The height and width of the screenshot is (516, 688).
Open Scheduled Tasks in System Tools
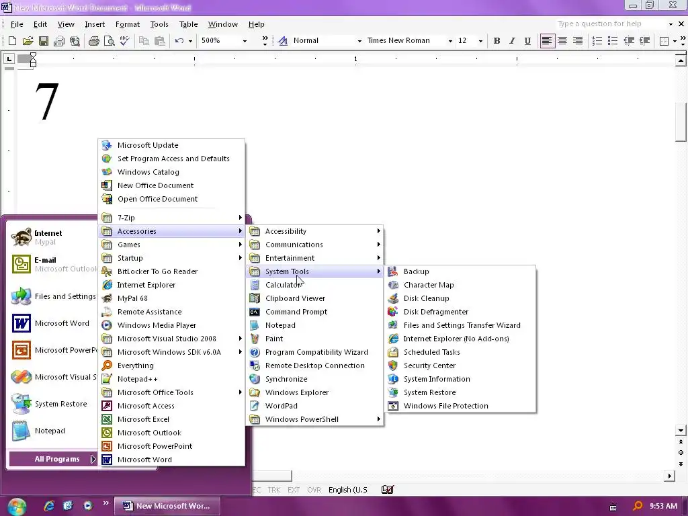coord(461,352)
